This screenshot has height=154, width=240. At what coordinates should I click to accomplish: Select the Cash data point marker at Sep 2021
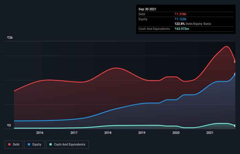pos(235,126)
